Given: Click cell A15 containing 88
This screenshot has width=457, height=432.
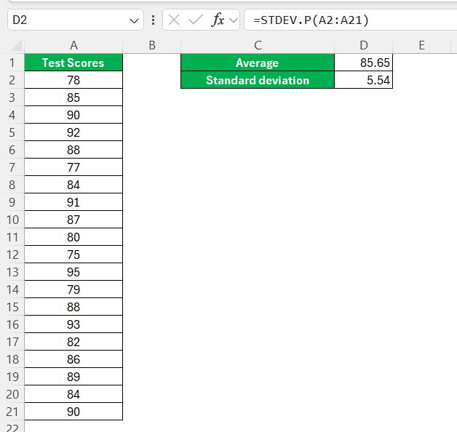Looking at the screenshot, I should [x=73, y=307].
